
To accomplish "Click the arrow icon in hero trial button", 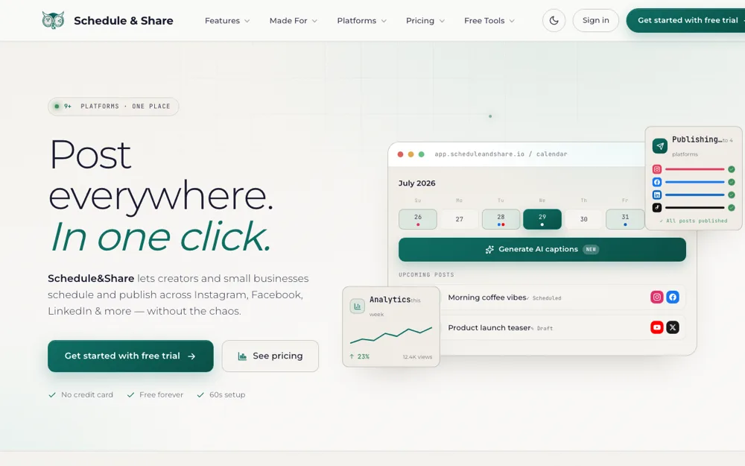I will pos(191,356).
